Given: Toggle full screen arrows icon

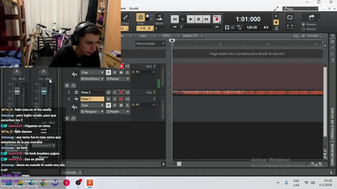Looking at the screenshot, I should [x=276, y=9].
